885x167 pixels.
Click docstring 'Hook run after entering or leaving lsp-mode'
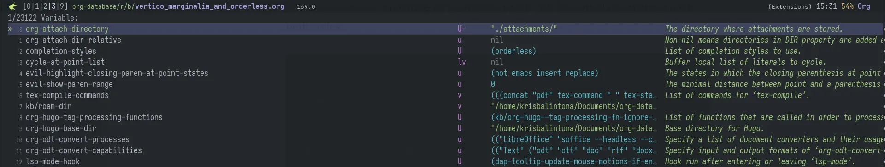click(x=760, y=161)
